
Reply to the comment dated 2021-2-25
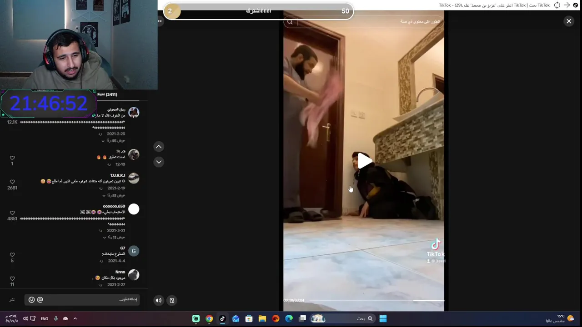point(100,134)
